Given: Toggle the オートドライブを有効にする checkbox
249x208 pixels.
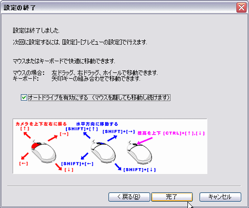Looking at the screenshot, I should tap(24, 98).
